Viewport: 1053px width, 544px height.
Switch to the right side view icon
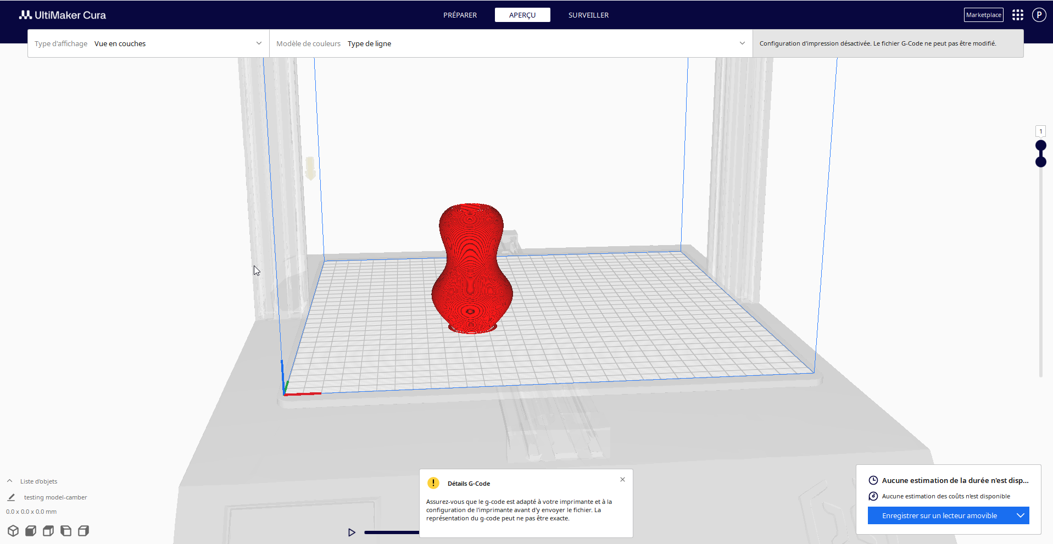[83, 531]
